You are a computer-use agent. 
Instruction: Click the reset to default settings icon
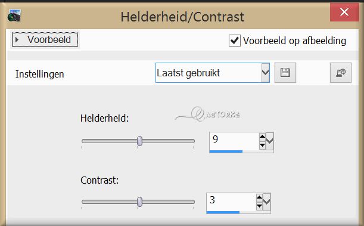click(x=341, y=73)
